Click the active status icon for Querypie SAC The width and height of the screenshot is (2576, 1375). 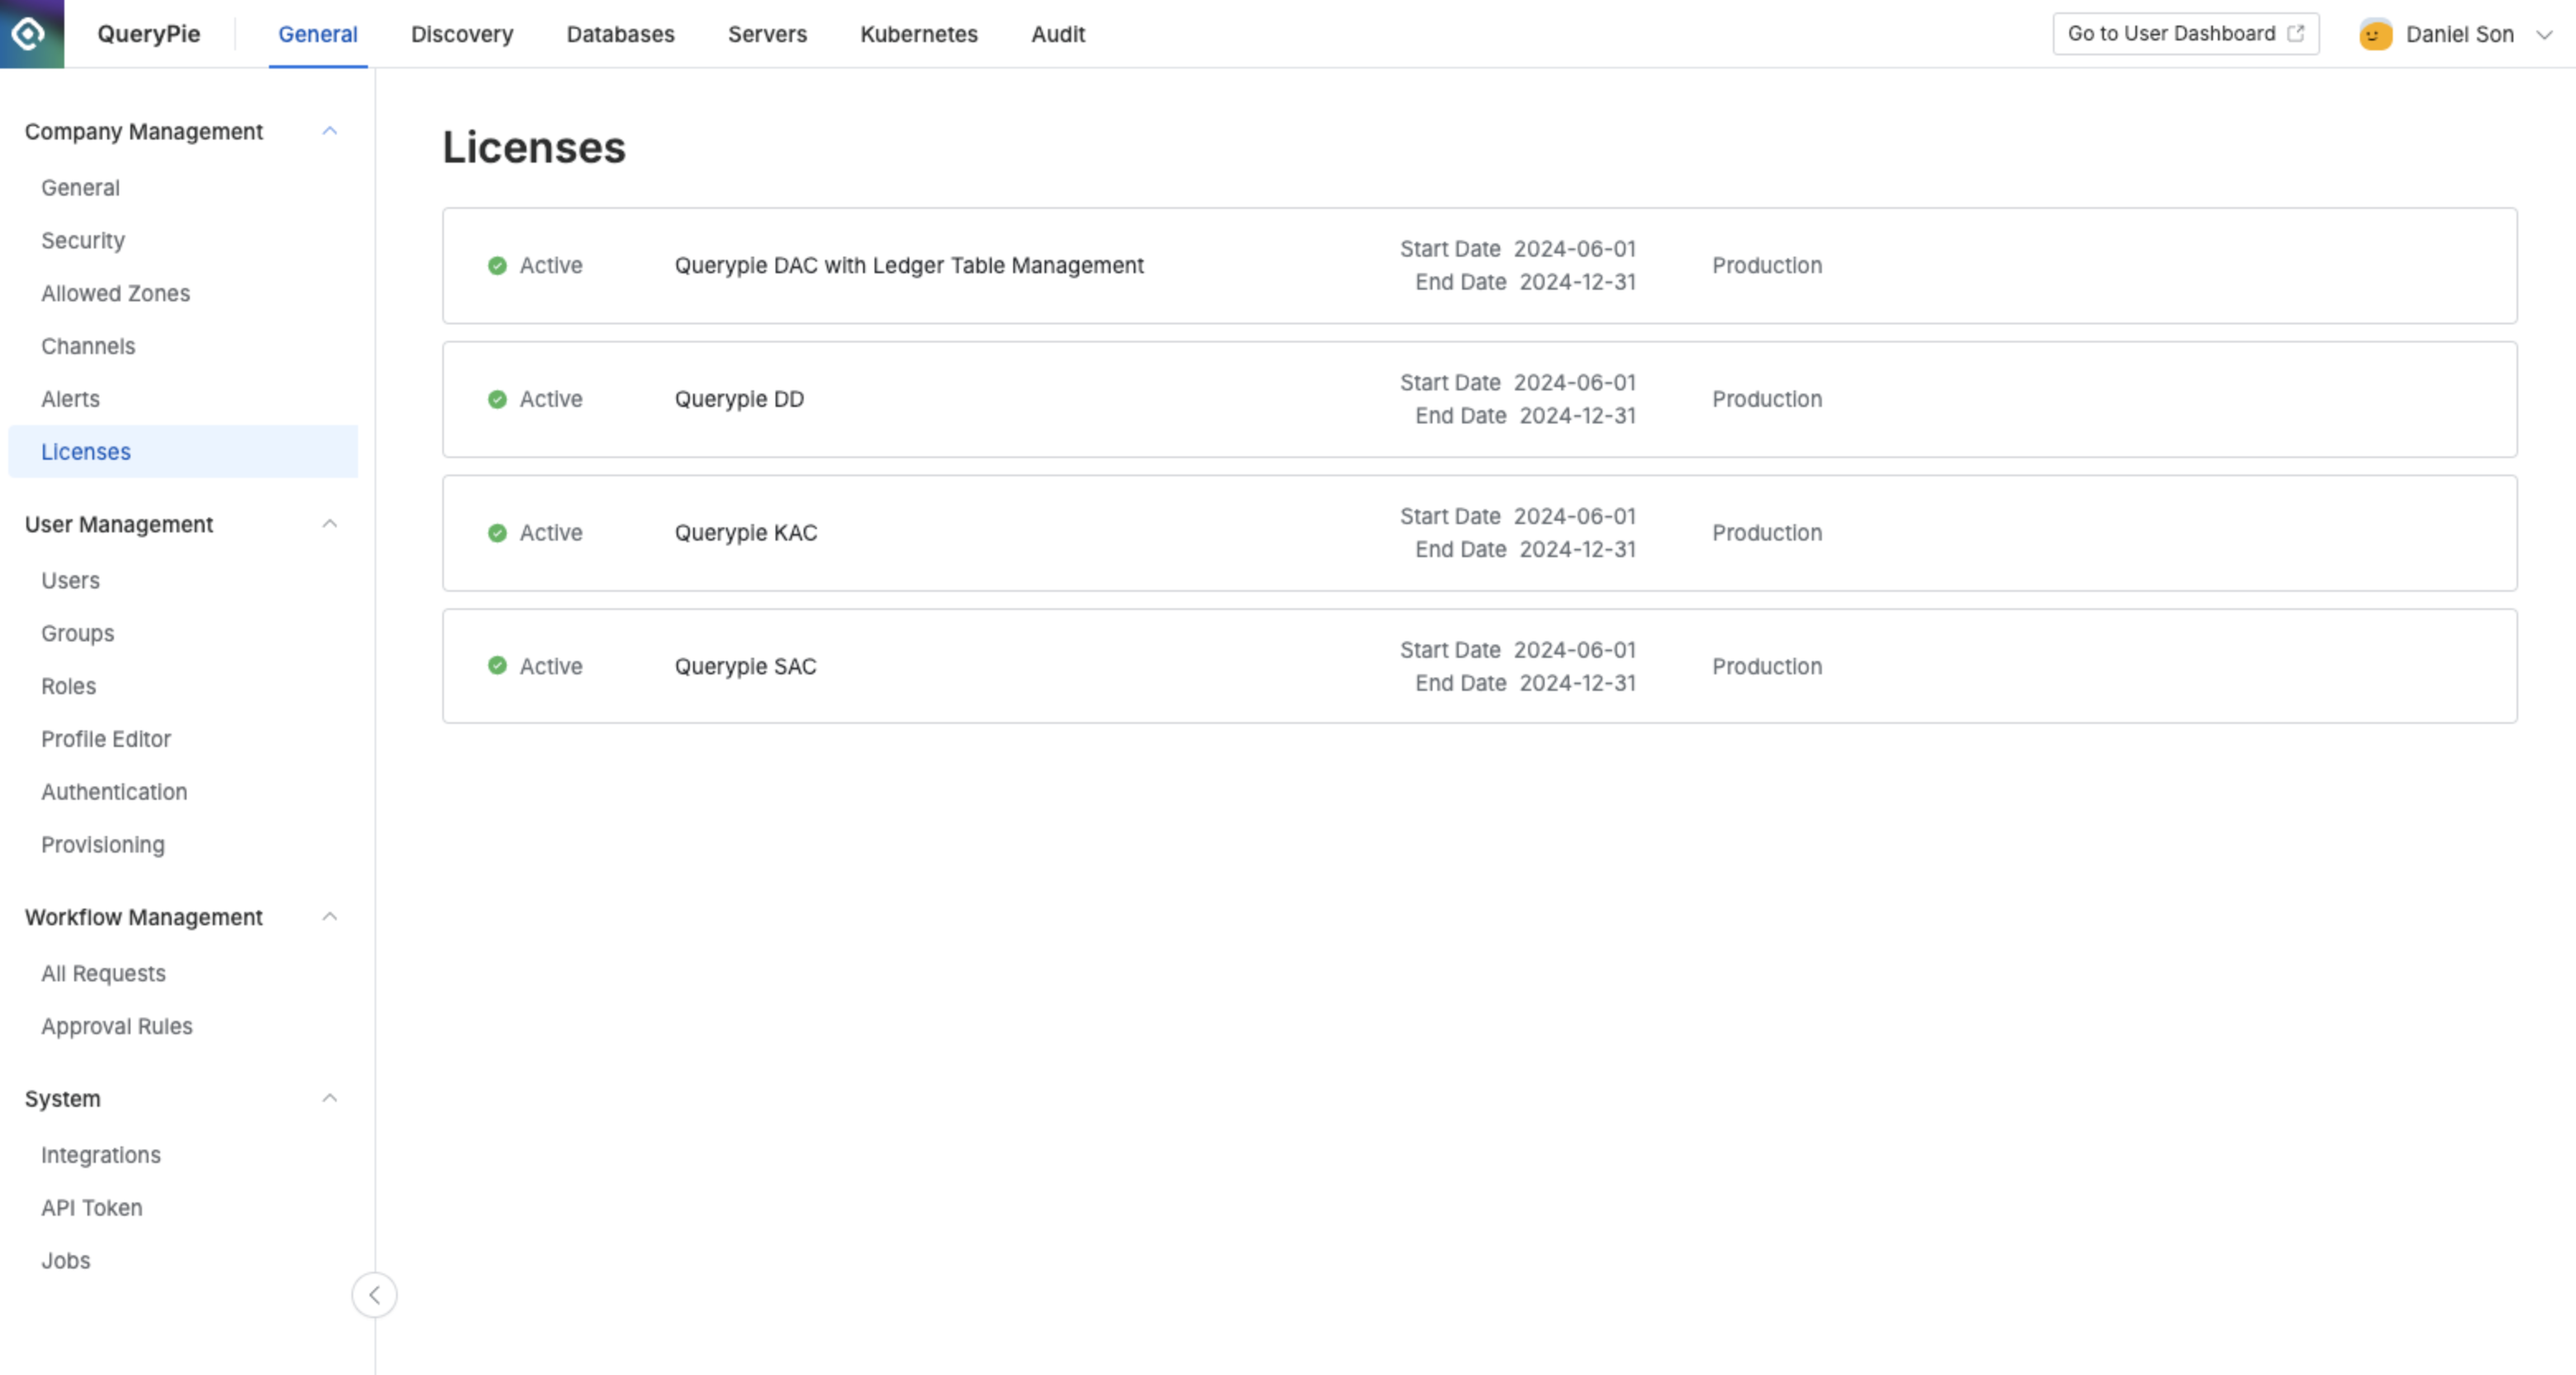(x=496, y=666)
